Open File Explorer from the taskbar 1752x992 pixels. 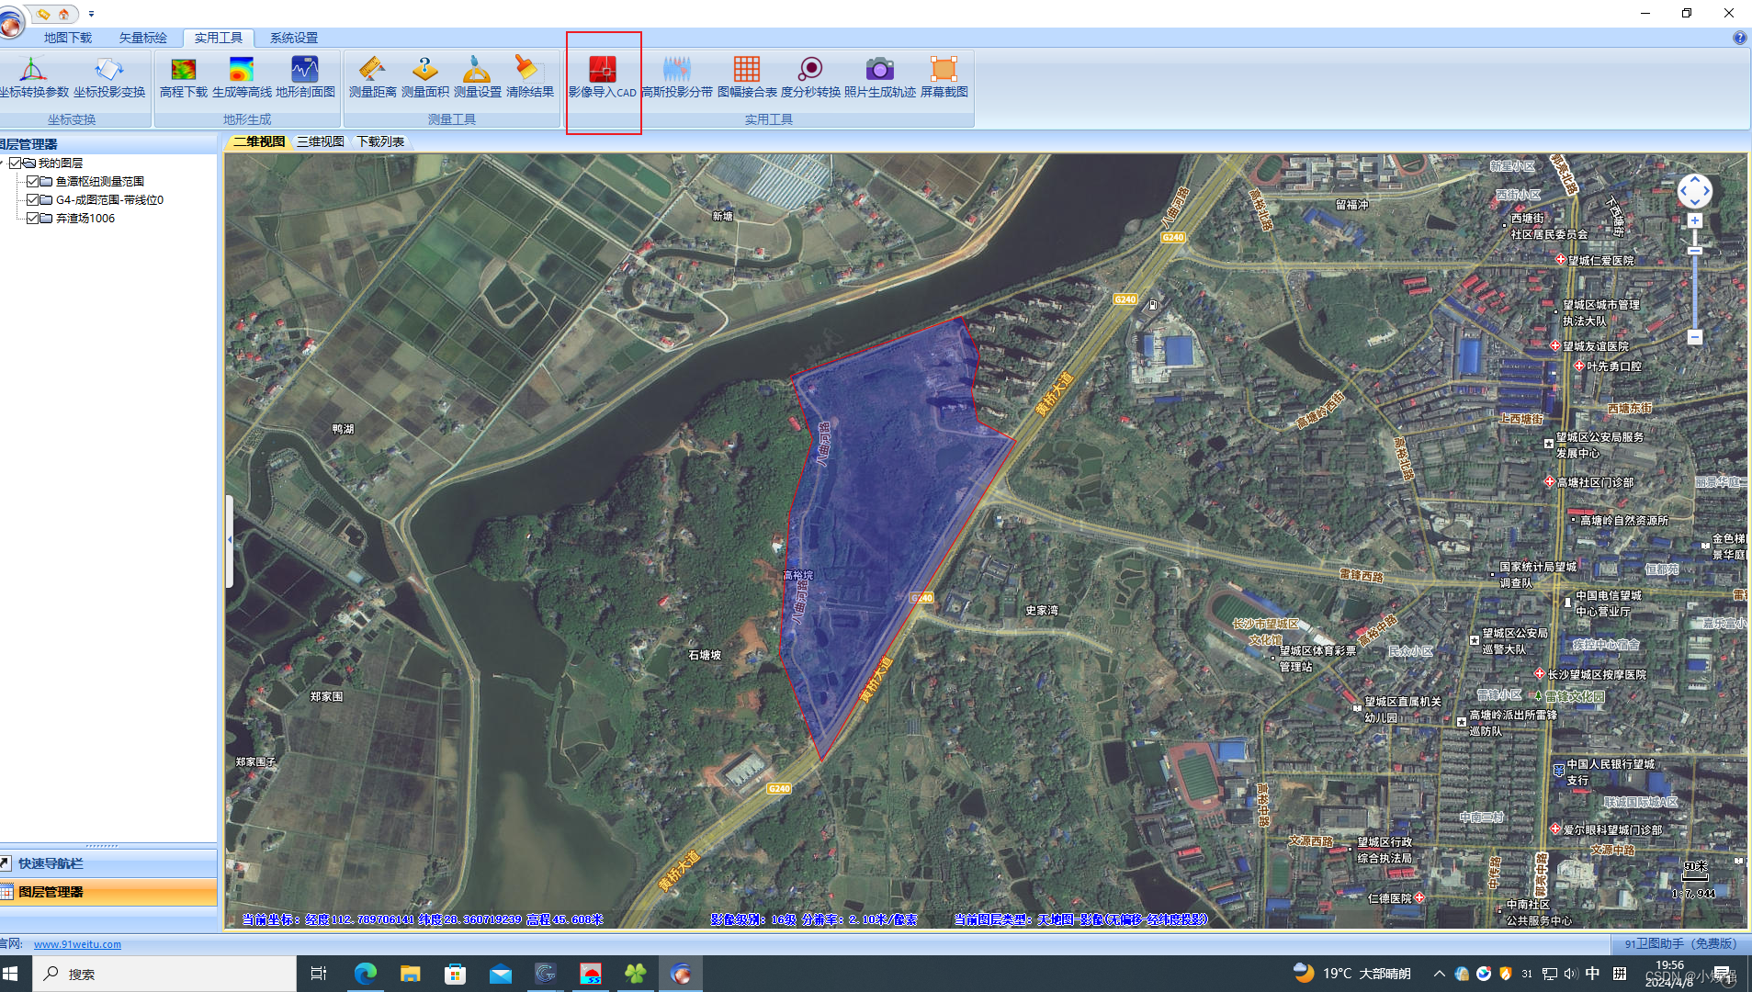410,974
